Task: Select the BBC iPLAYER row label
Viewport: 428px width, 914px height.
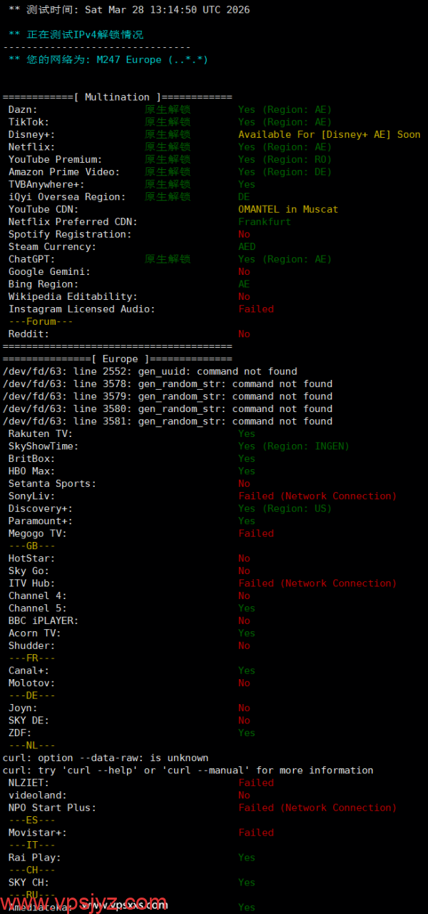Action: [x=44, y=621]
